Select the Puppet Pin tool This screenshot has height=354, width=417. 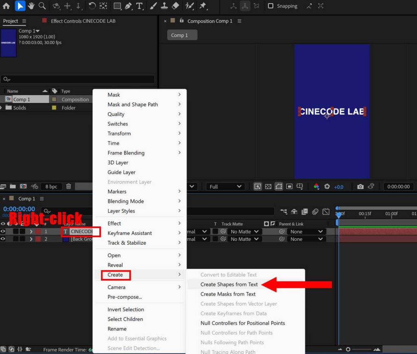(x=203, y=6)
